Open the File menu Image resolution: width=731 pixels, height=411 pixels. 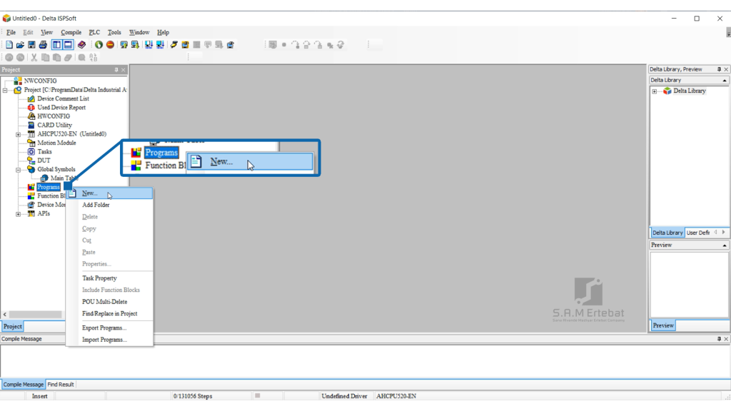click(x=11, y=32)
